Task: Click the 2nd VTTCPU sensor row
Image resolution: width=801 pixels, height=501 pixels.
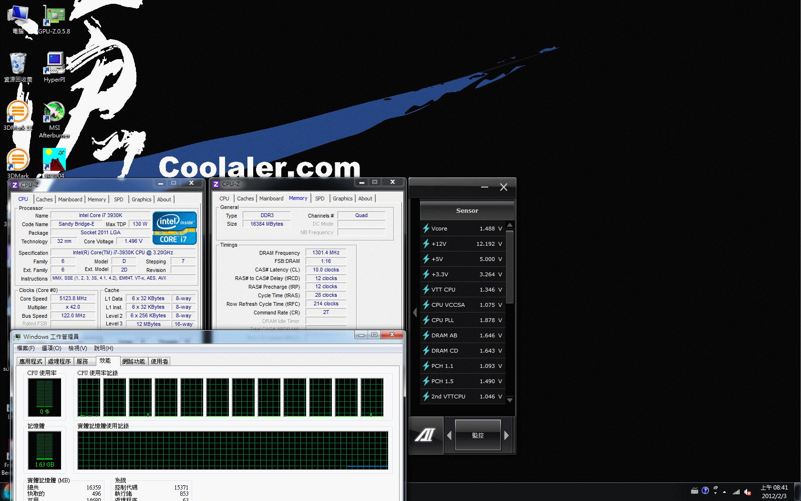Action: tap(462, 397)
